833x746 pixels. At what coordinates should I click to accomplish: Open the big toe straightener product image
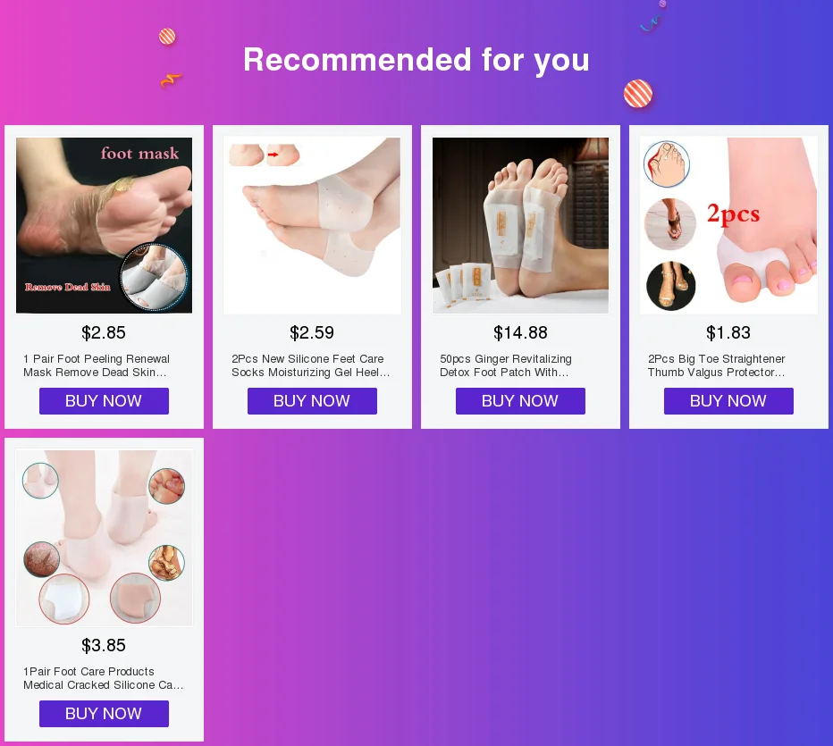coord(729,225)
